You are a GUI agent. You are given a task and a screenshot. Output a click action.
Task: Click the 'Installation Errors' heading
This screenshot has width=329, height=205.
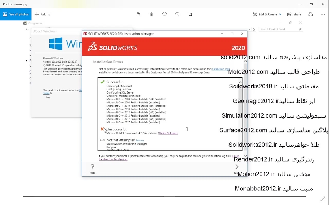108,62
